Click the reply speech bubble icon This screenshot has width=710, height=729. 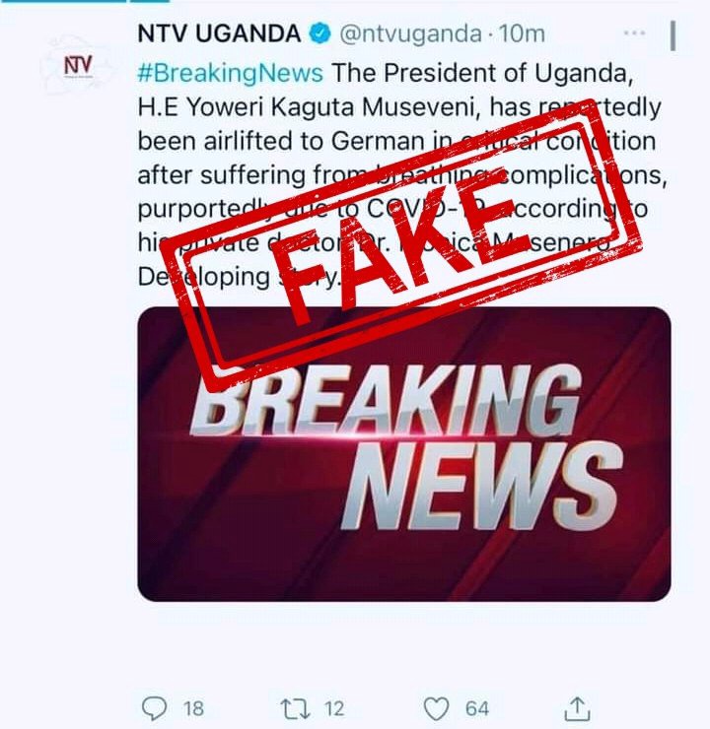154,708
